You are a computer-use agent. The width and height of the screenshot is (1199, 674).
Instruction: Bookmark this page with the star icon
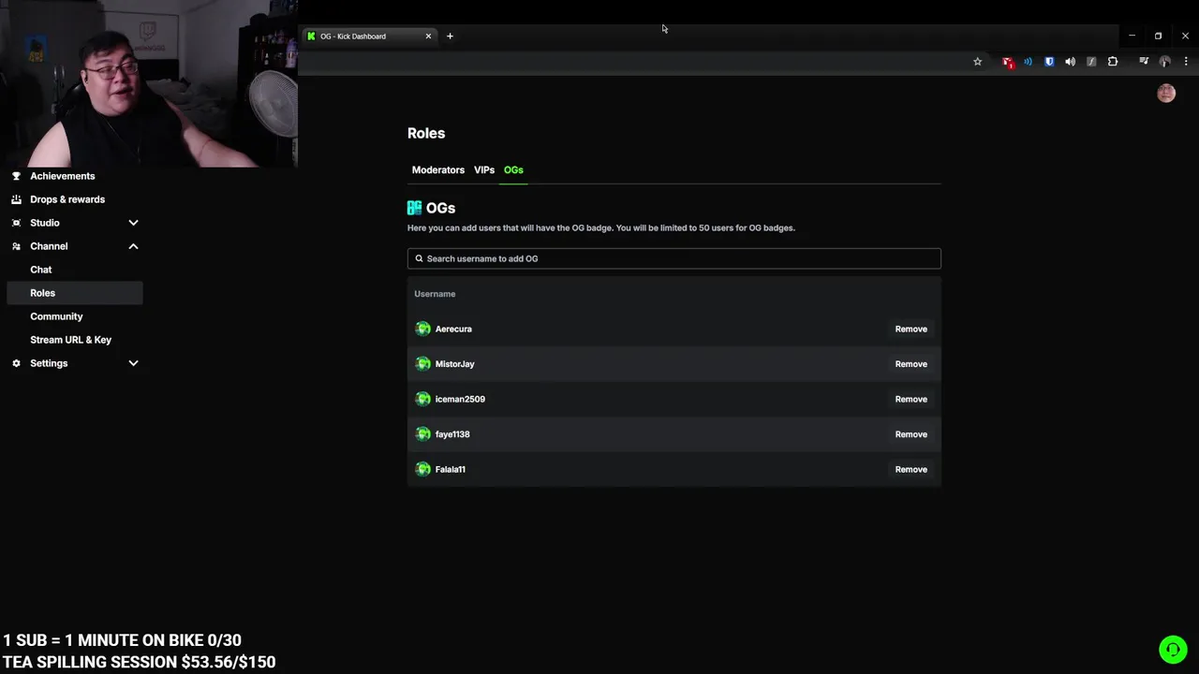point(977,62)
